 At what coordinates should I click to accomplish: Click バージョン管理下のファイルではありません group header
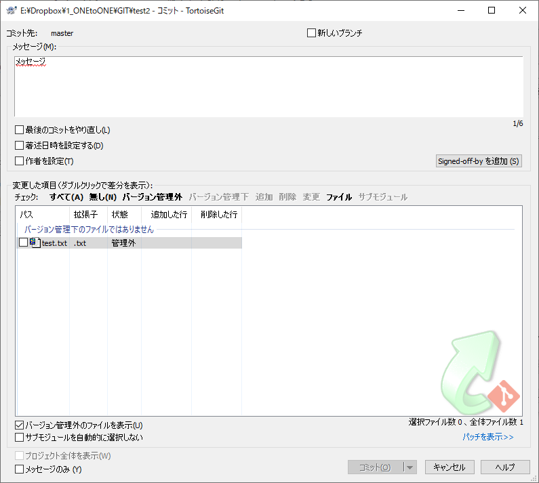[x=89, y=229]
